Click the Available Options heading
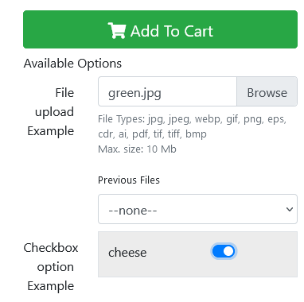 72,64
